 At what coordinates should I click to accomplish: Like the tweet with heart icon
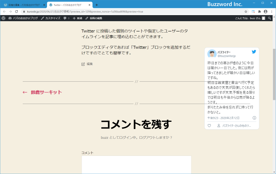[x=209, y=126]
